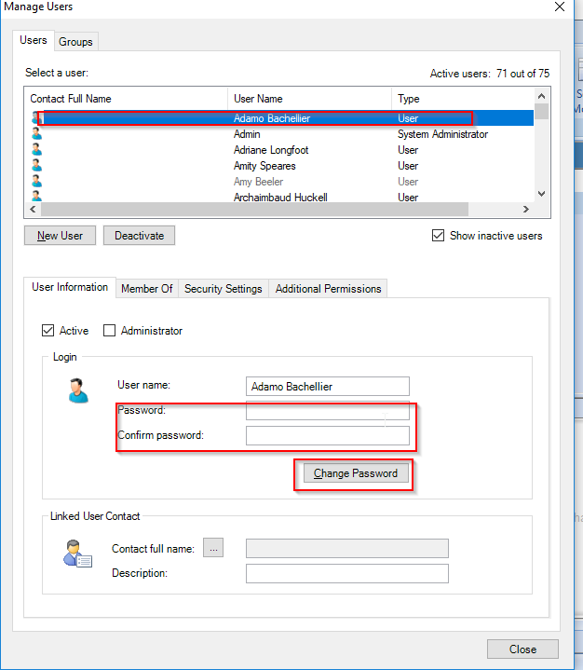Open the Member Of tab
Image resolution: width=583 pixels, height=670 pixels.
[x=147, y=289]
